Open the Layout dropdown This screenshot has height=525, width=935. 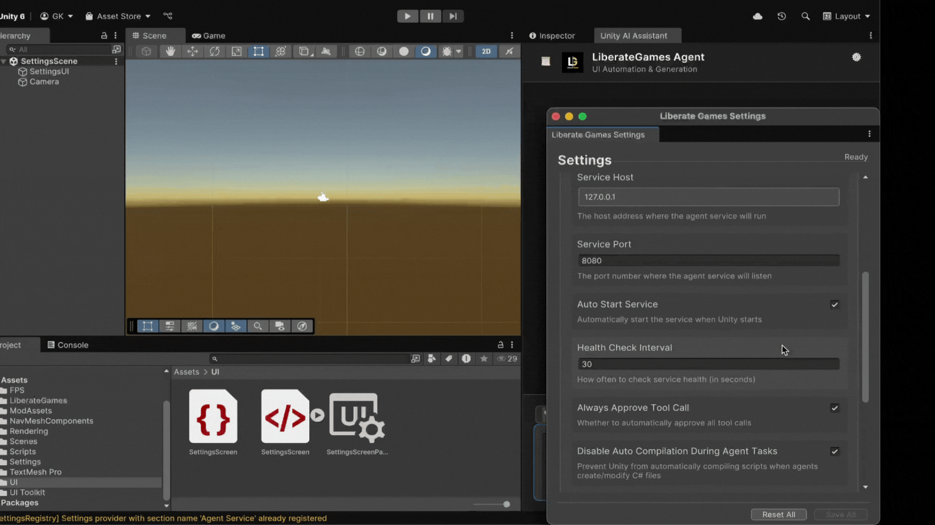[x=846, y=16]
